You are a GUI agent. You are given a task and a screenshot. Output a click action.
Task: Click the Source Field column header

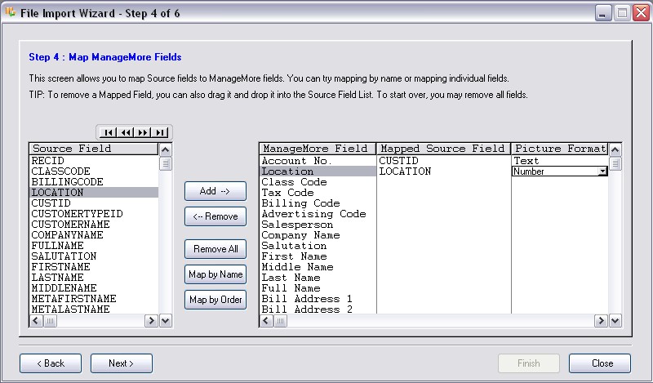[x=94, y=149]
